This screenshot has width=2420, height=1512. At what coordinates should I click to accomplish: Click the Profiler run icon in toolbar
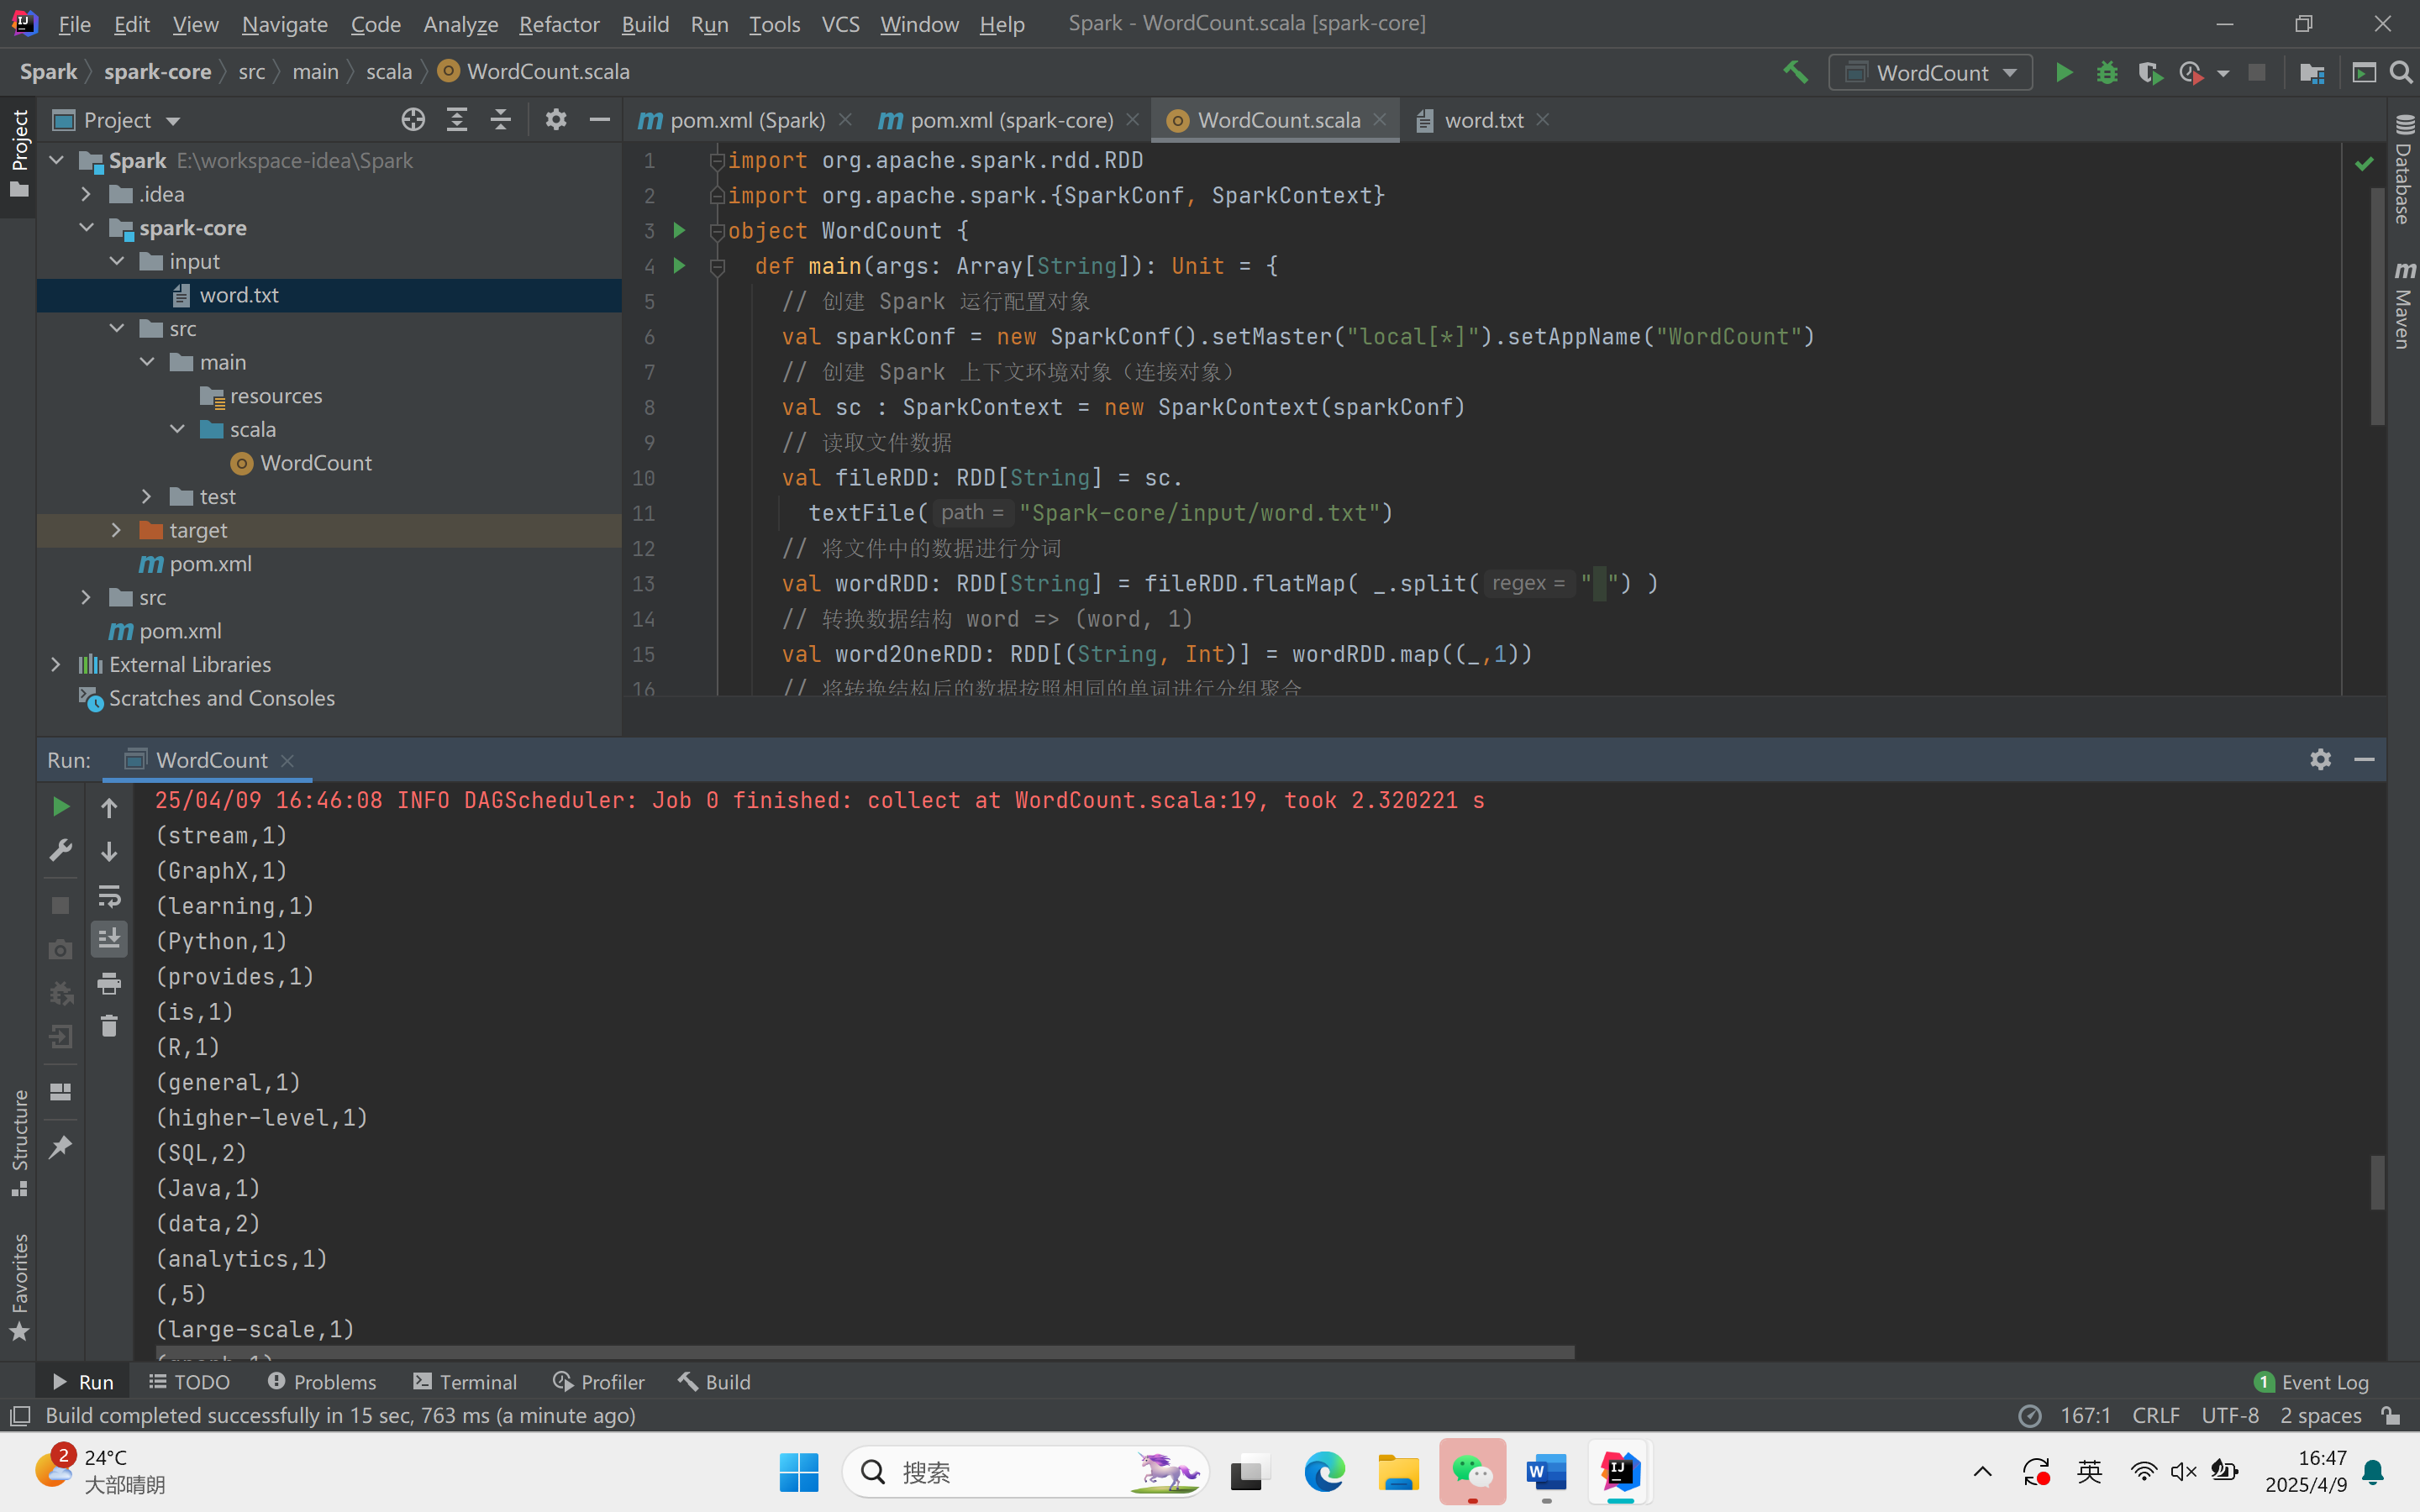pyautogui.click(x=2191, y=72)
